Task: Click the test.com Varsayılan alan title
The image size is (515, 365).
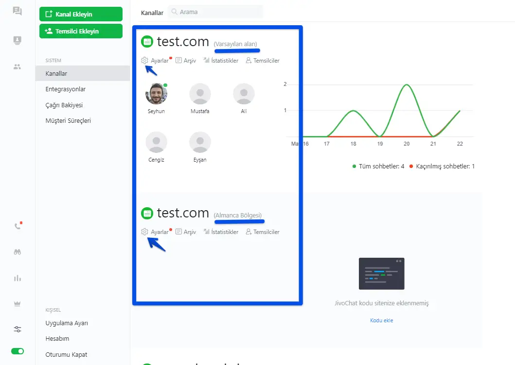Action: (x=183, y=42)
